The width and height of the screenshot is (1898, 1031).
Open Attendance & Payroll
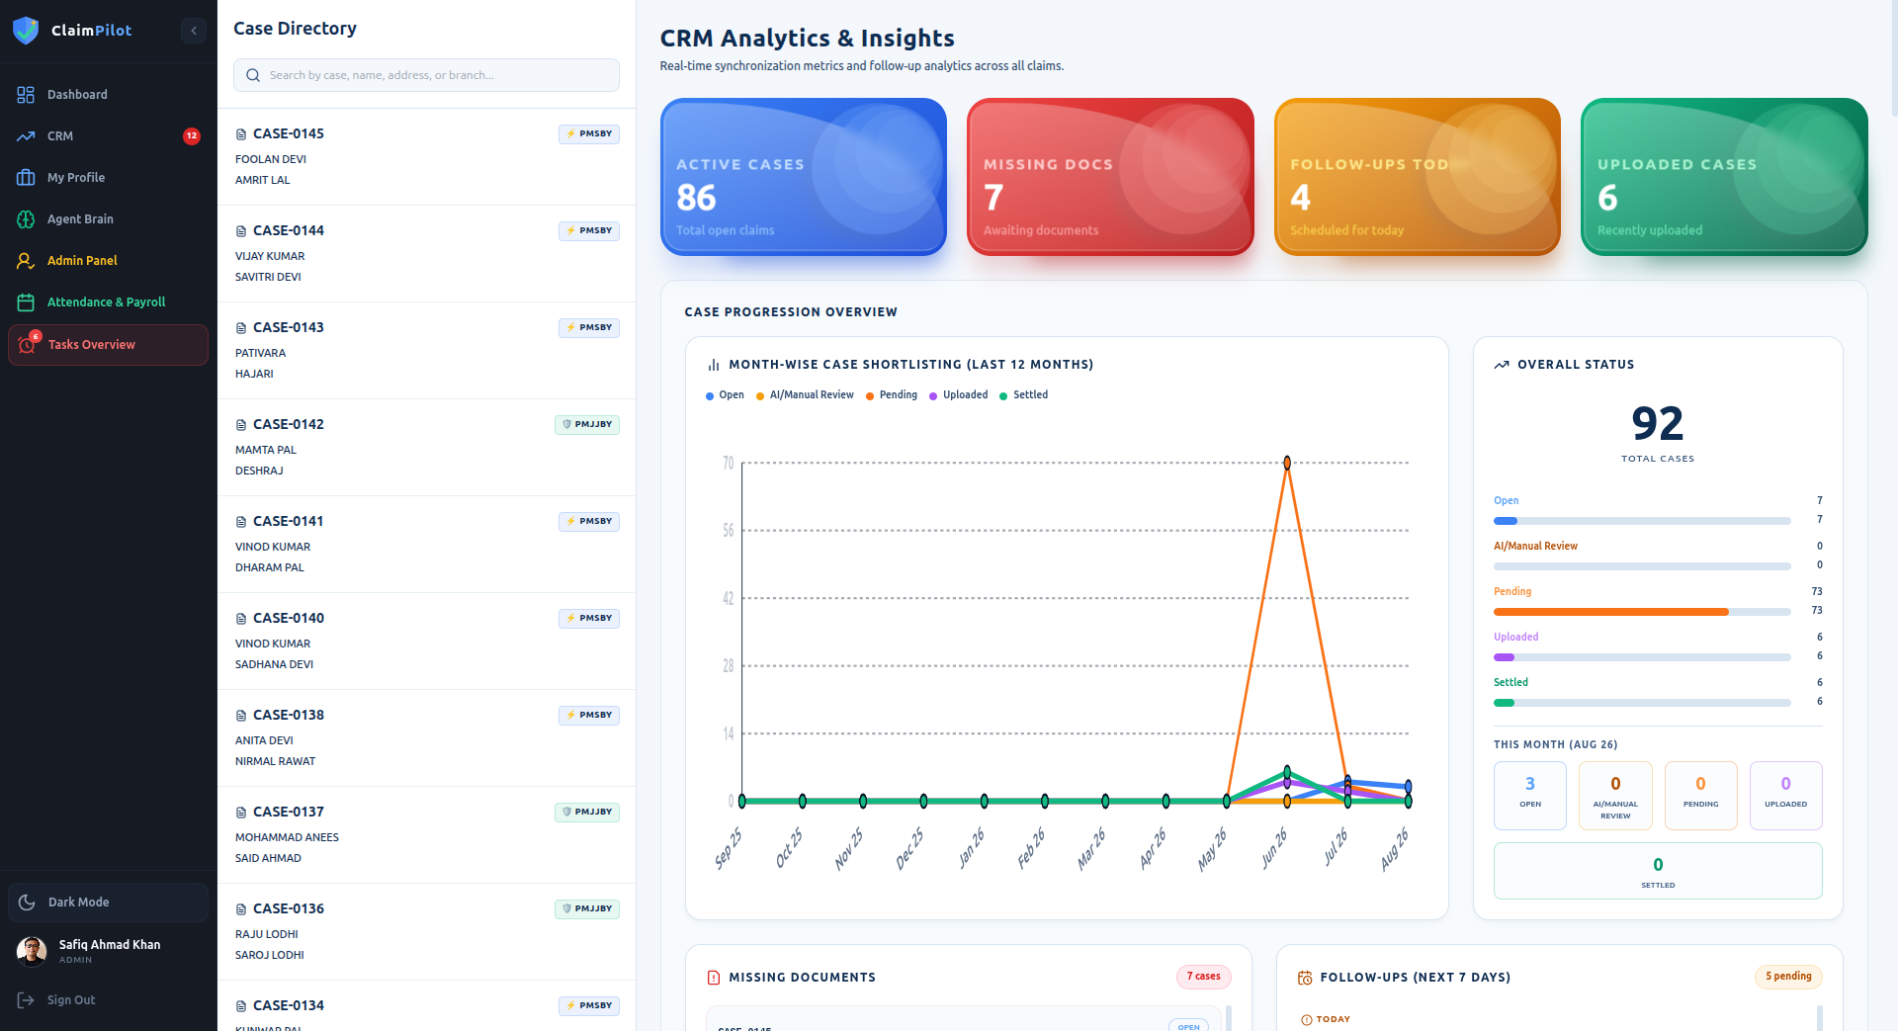click(x=109, y=302)
